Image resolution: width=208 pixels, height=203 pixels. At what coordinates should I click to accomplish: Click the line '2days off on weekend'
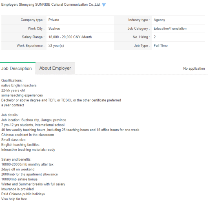(x=18, y=169)
